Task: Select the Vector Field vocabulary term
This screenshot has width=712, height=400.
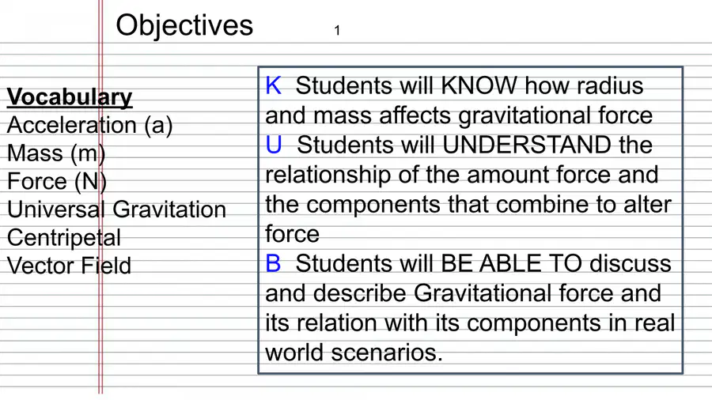Action: pos(69,266)
